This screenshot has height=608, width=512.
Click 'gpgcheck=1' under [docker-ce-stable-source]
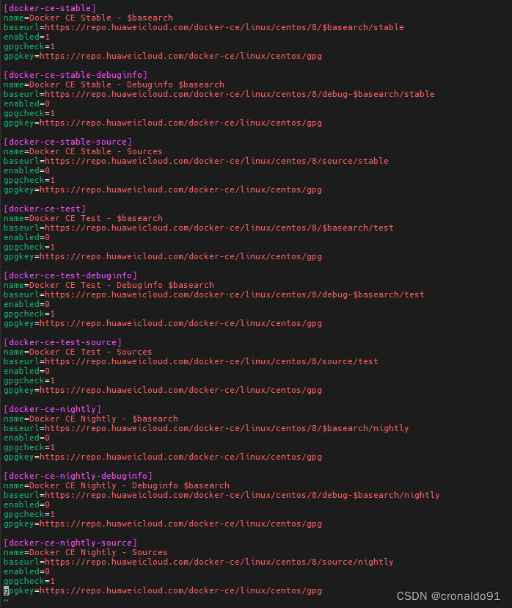click(29, 180)
